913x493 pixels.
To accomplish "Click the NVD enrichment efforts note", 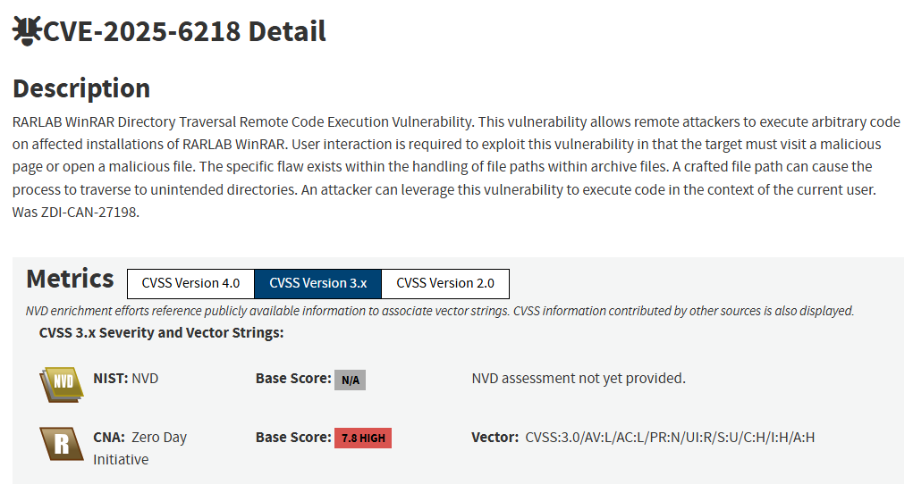I will pyautogui.click(x=440, y=311).
